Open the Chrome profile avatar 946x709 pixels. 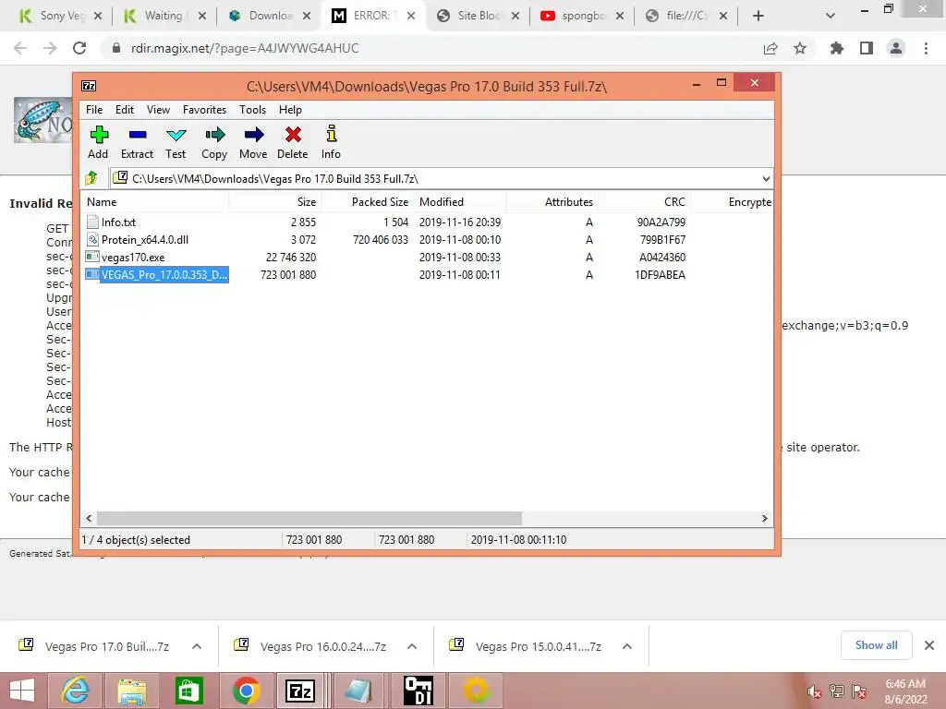(x=896, y=48)
